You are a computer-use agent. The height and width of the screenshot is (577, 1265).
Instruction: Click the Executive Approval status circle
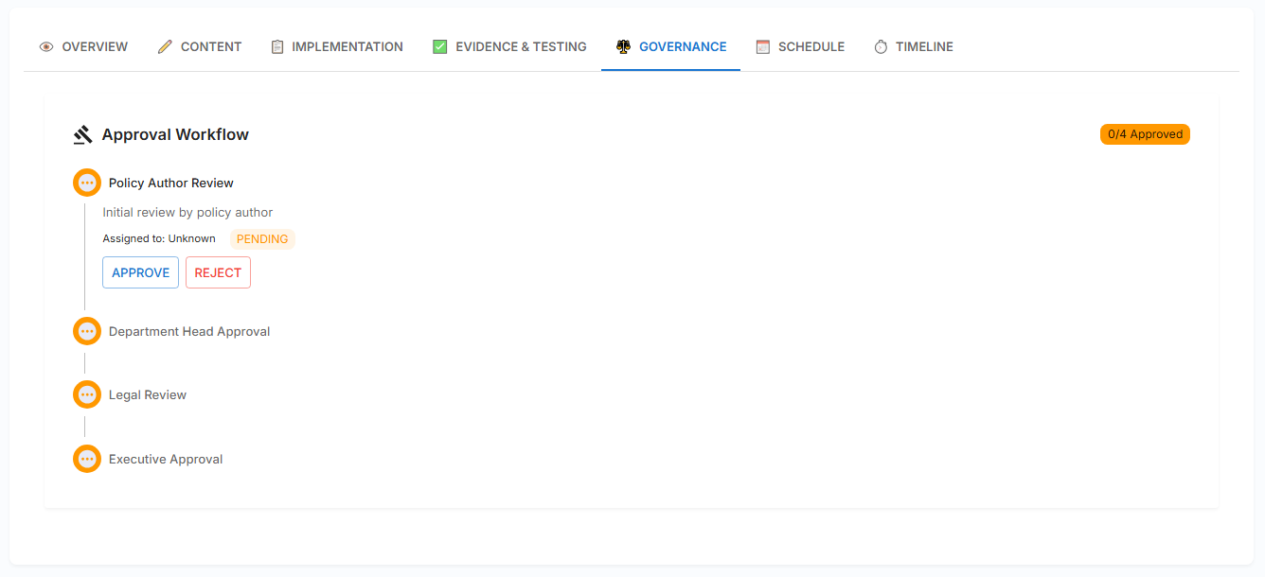coord(87,459)
